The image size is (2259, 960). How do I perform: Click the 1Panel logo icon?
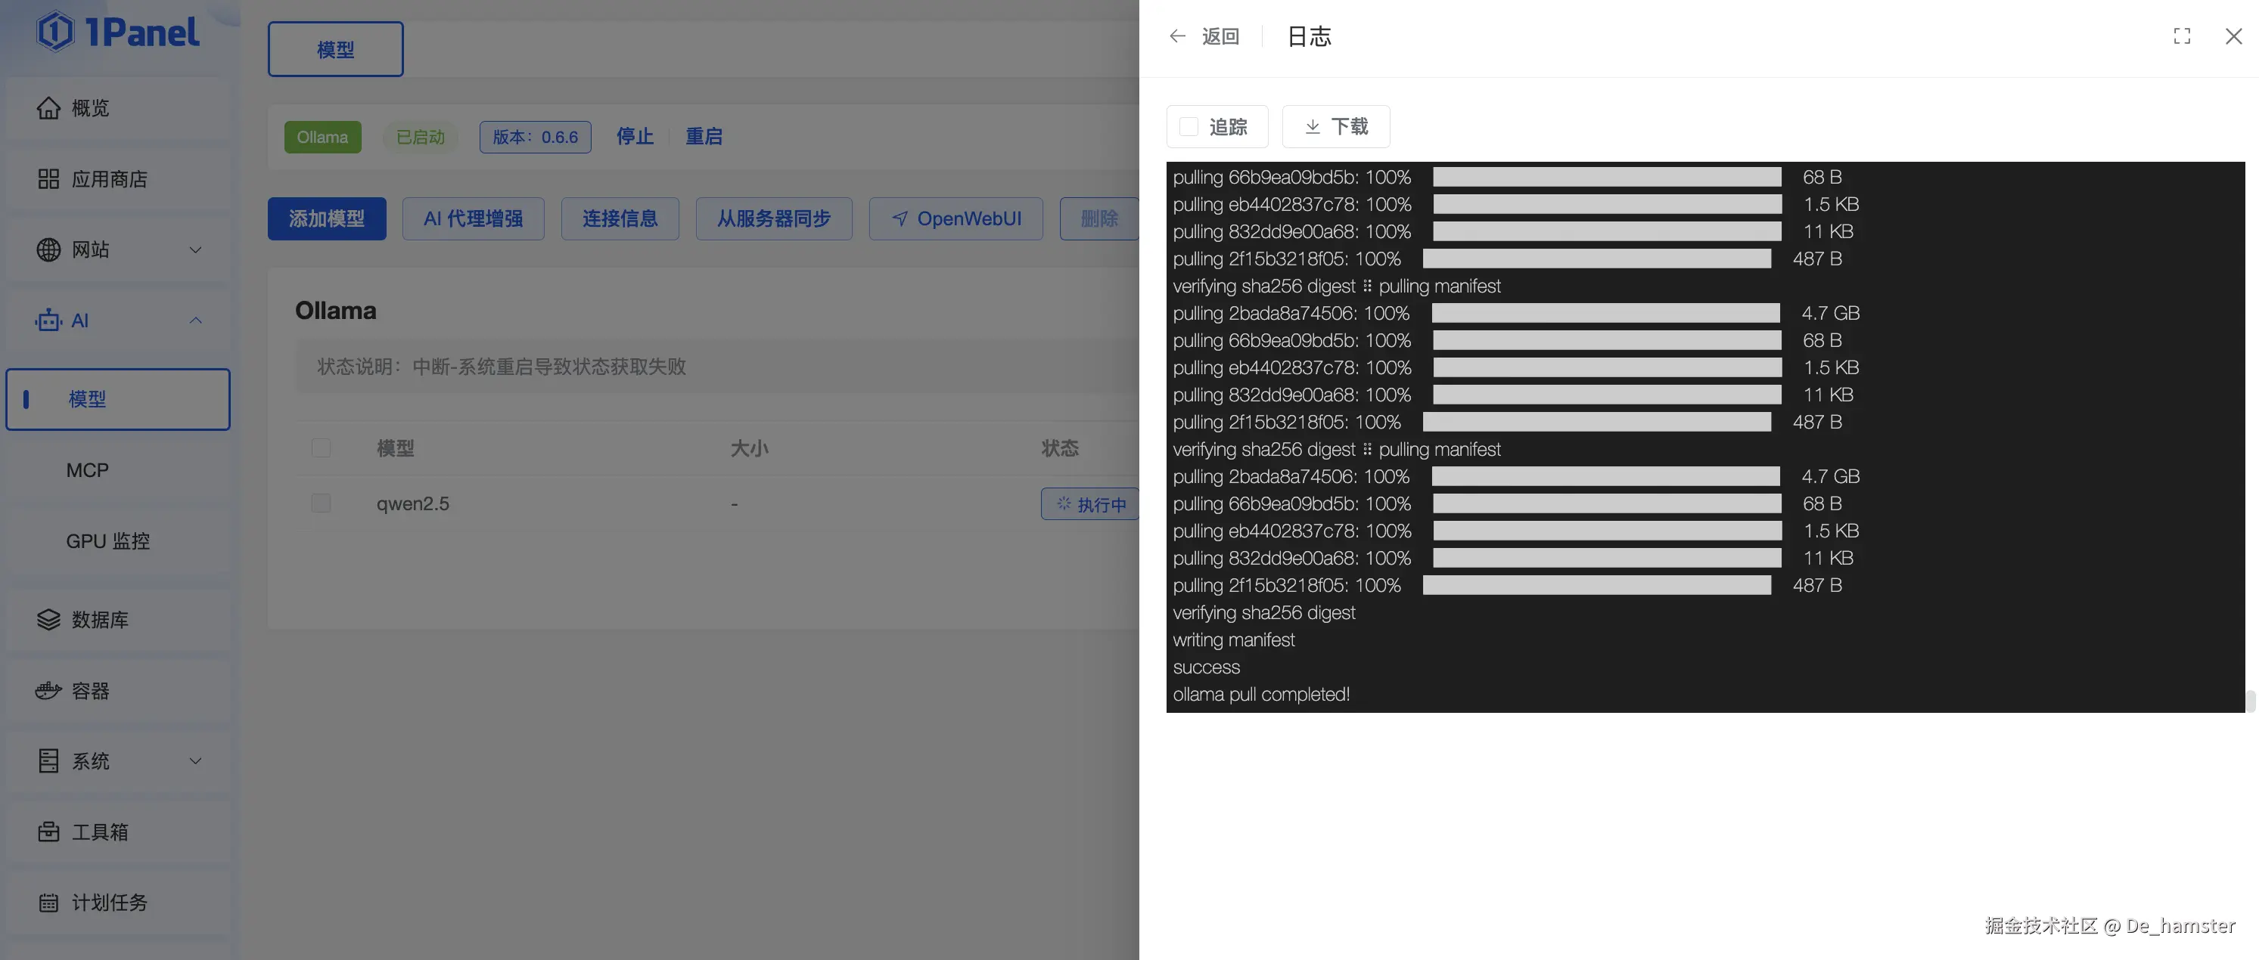pos(54,33)
